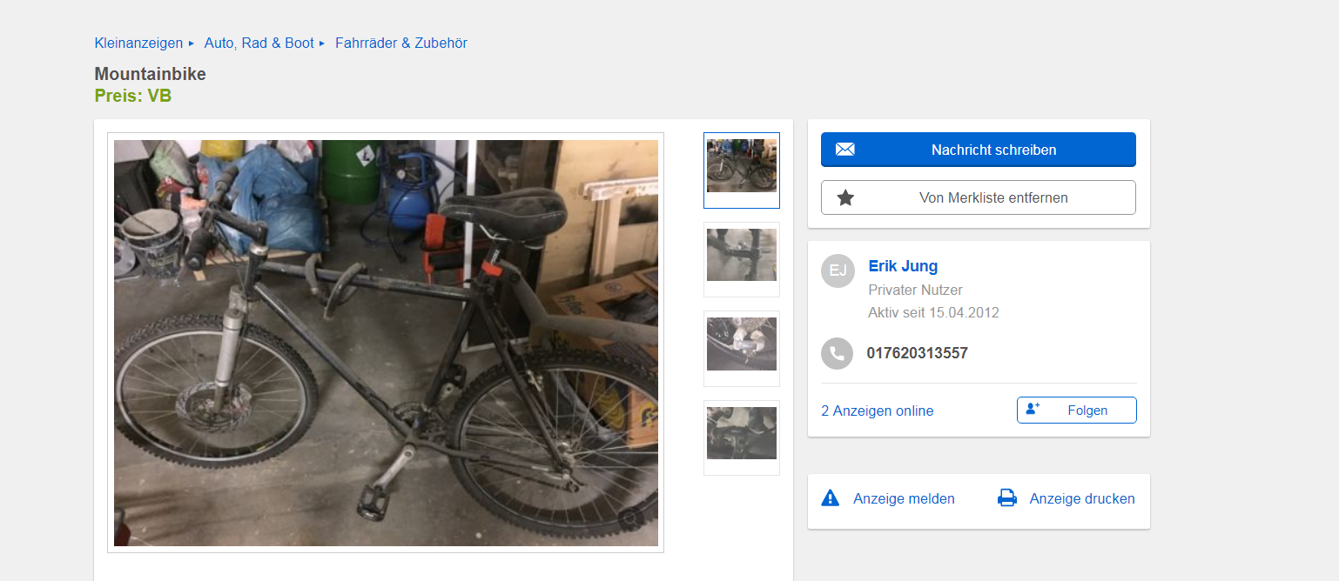Viewport: 1339px width, 581px height.
Task: Click Nachricht schreiben button
Action: (979, 150)
